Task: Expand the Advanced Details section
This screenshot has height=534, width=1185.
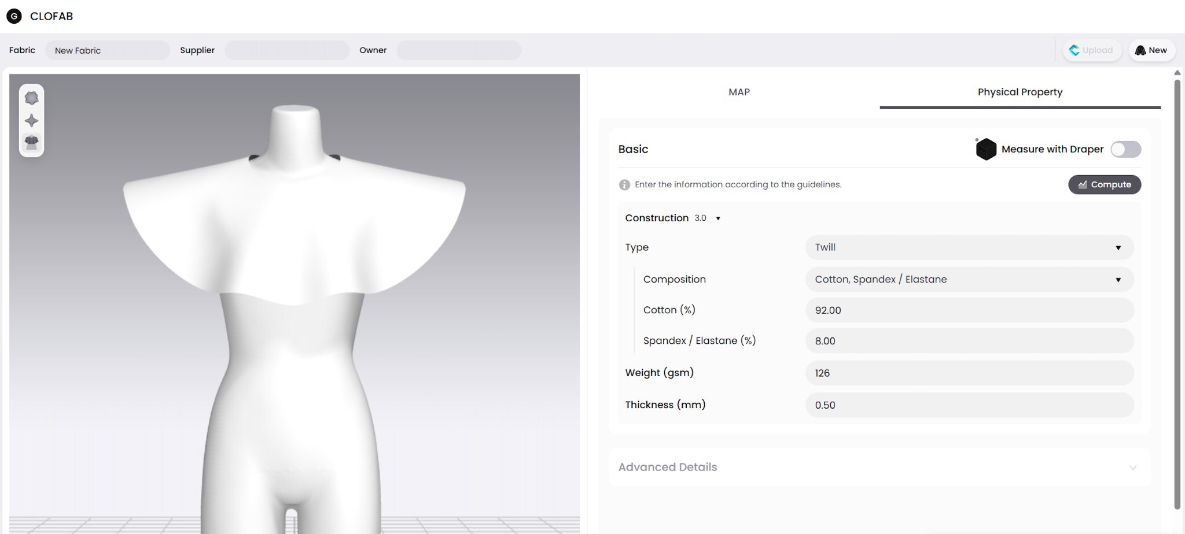Action: (879, 467)
